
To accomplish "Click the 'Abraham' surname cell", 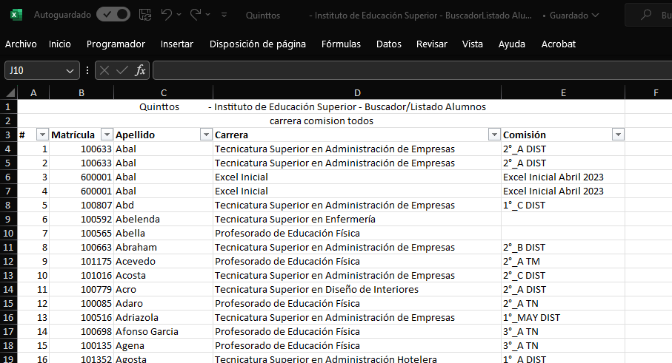I will pos(163,247).
